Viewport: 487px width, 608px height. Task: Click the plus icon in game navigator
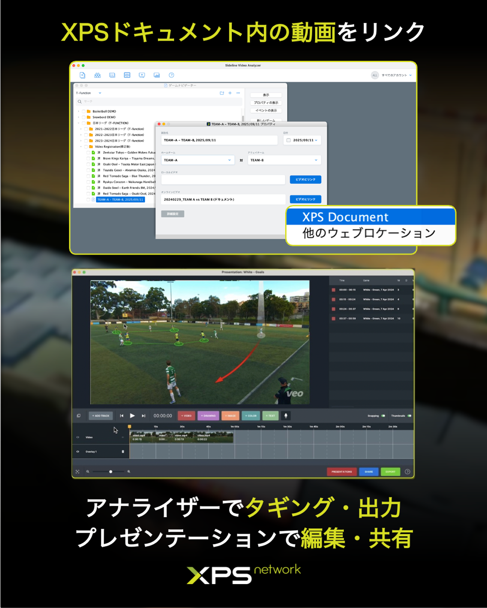tap(230, 93)
